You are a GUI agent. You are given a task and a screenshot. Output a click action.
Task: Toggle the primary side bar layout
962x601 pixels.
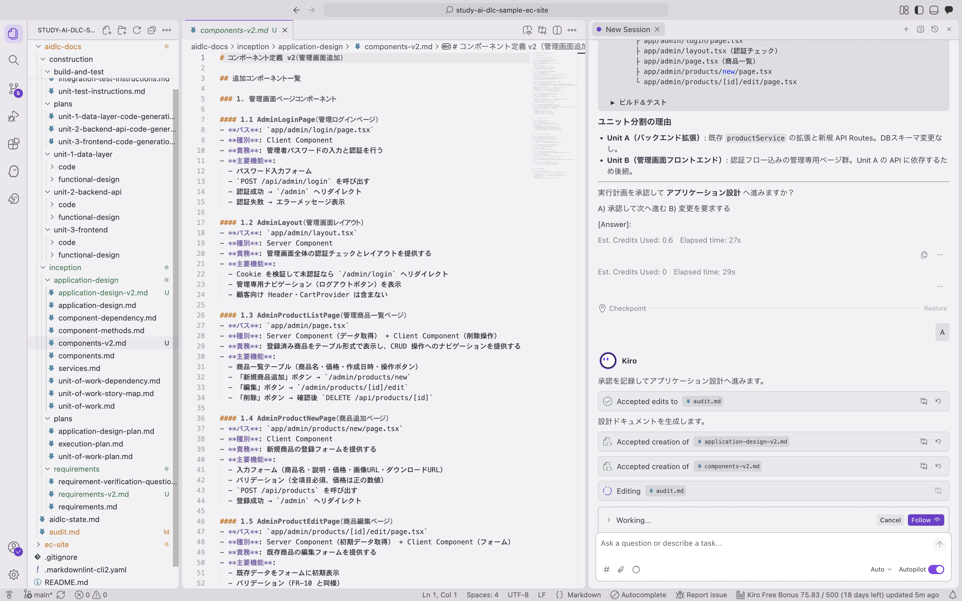[x=919, y=10]
